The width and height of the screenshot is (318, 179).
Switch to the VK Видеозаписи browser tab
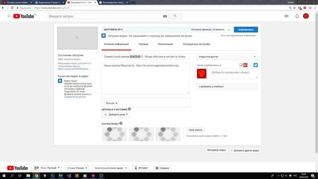pos(49,2)
